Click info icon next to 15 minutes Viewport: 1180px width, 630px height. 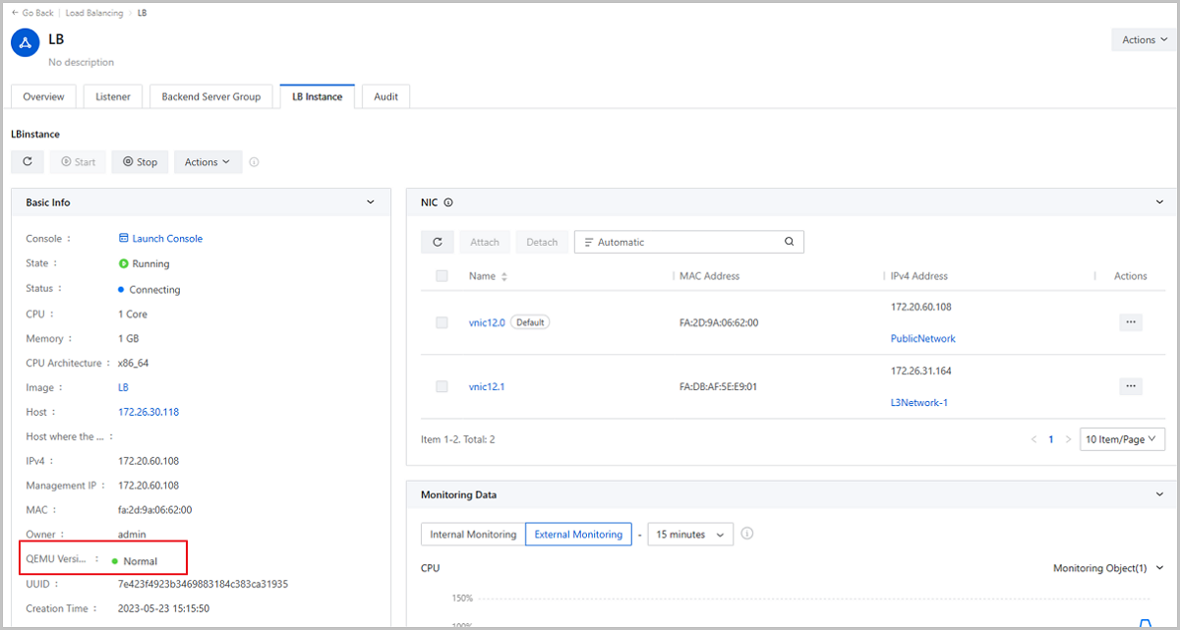click(x=747, y=534)
